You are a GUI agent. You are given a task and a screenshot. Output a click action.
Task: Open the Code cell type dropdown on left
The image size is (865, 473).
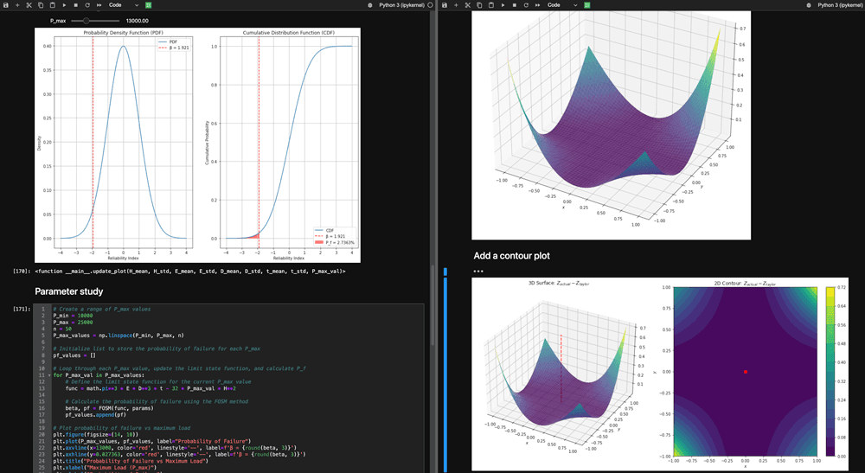tap(123, 5)
